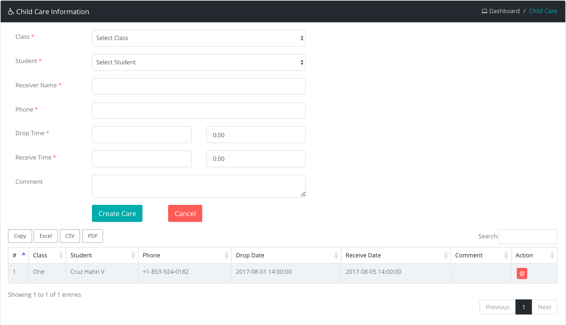Click receive date 2017-08-05 14:00:00
566x325 pixels.
[x=373, y=272]
